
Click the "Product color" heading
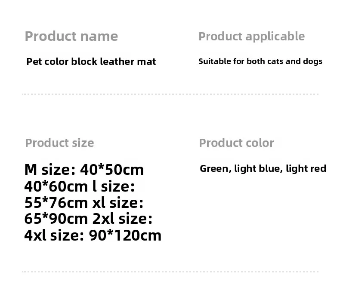point(236,143)
